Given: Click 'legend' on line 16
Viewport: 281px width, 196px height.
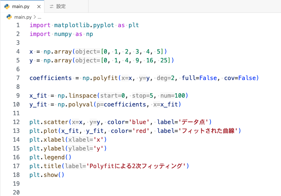Looking at the screenshot, I should (54, 157).
